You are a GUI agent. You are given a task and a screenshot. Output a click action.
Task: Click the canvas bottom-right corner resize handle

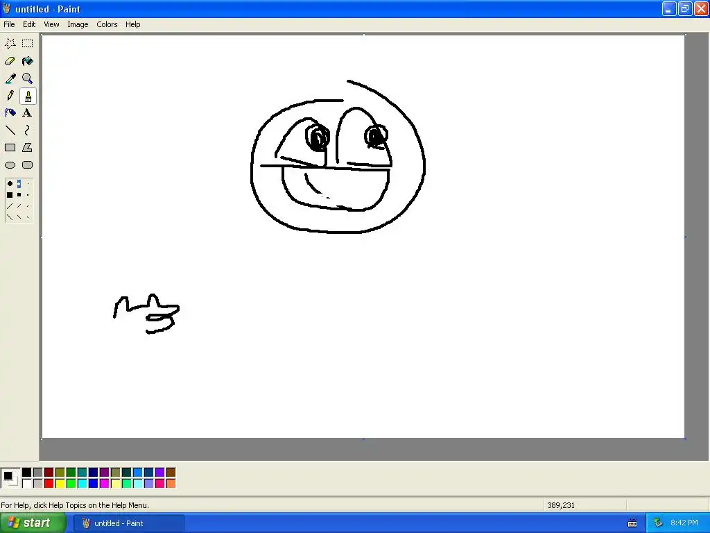click(686, 439)
